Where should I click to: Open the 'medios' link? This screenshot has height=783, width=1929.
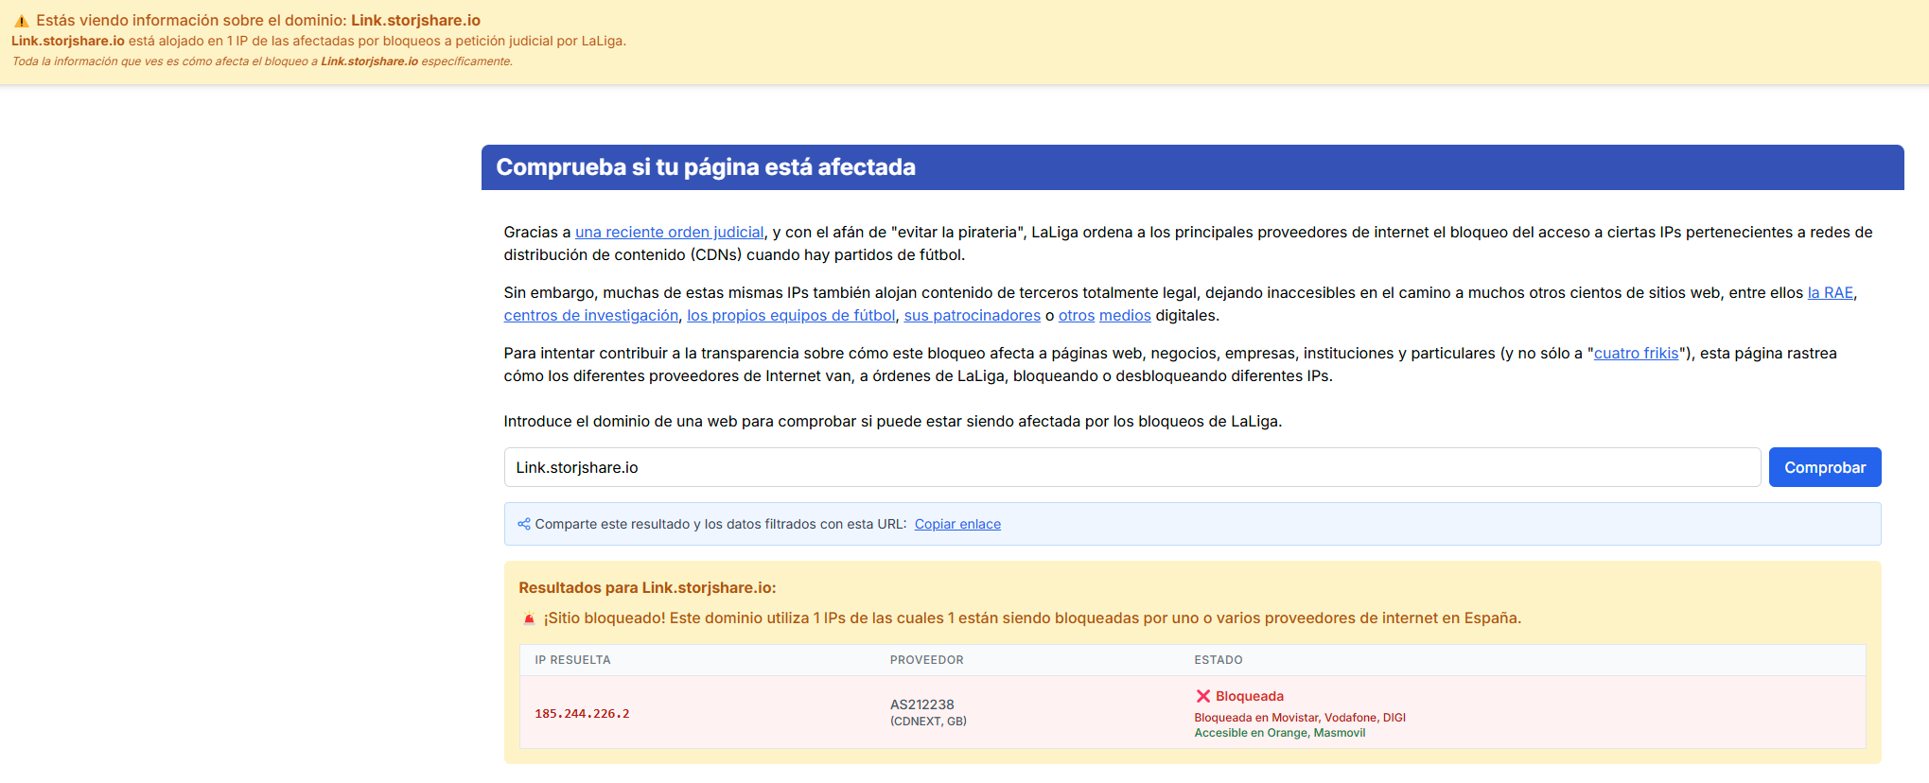tap(1125, 316)
